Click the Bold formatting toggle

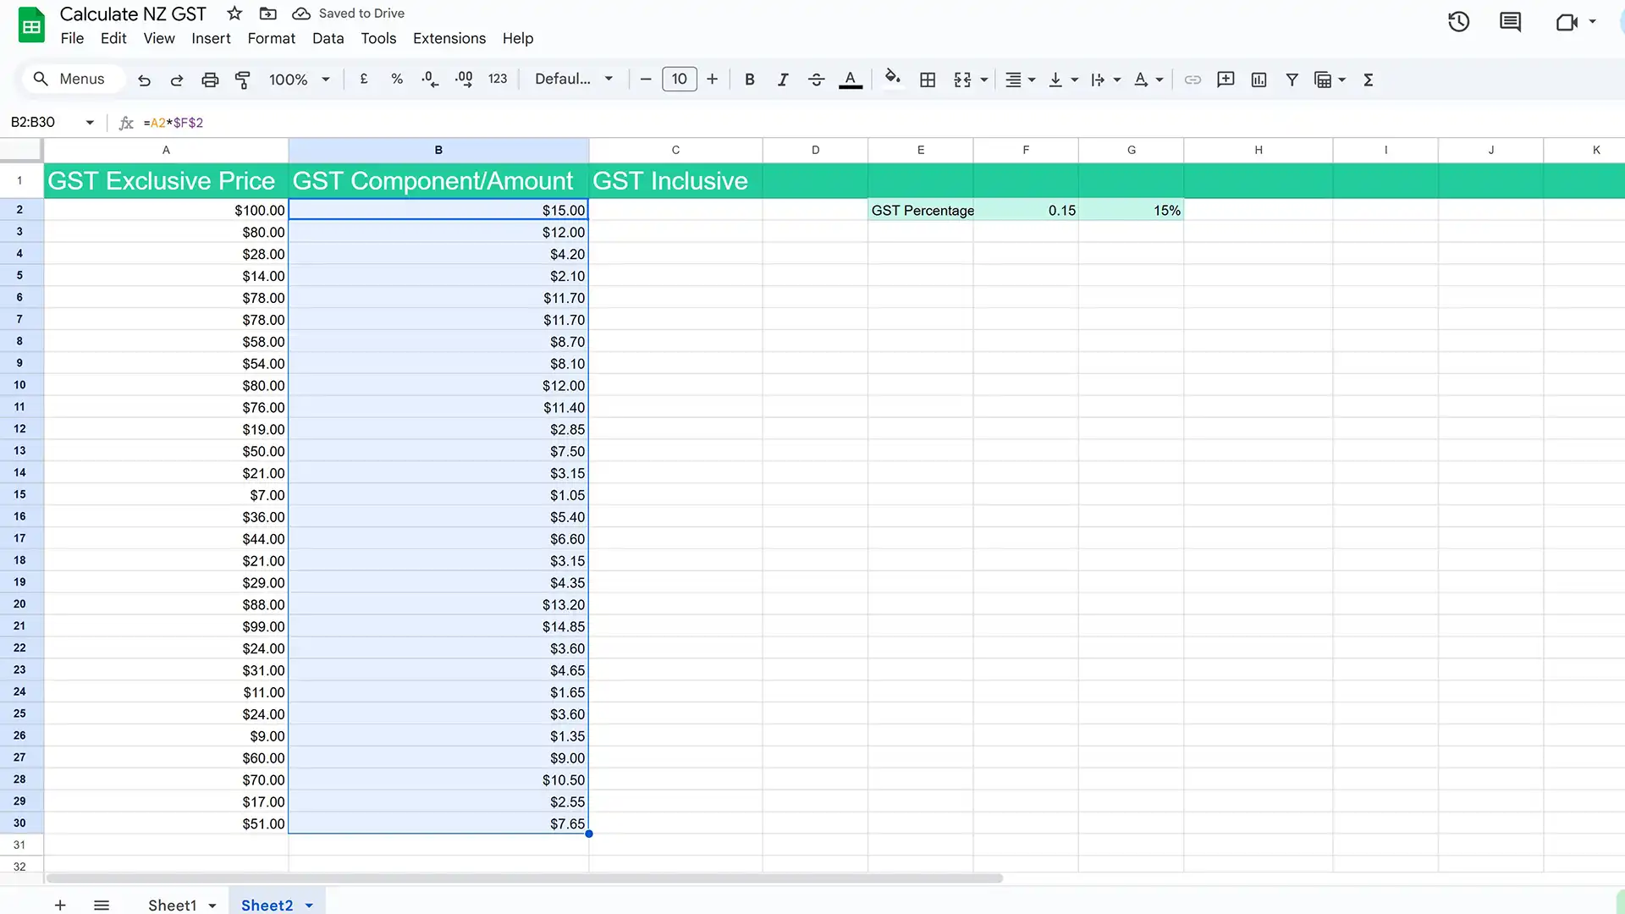pos(748,80)
